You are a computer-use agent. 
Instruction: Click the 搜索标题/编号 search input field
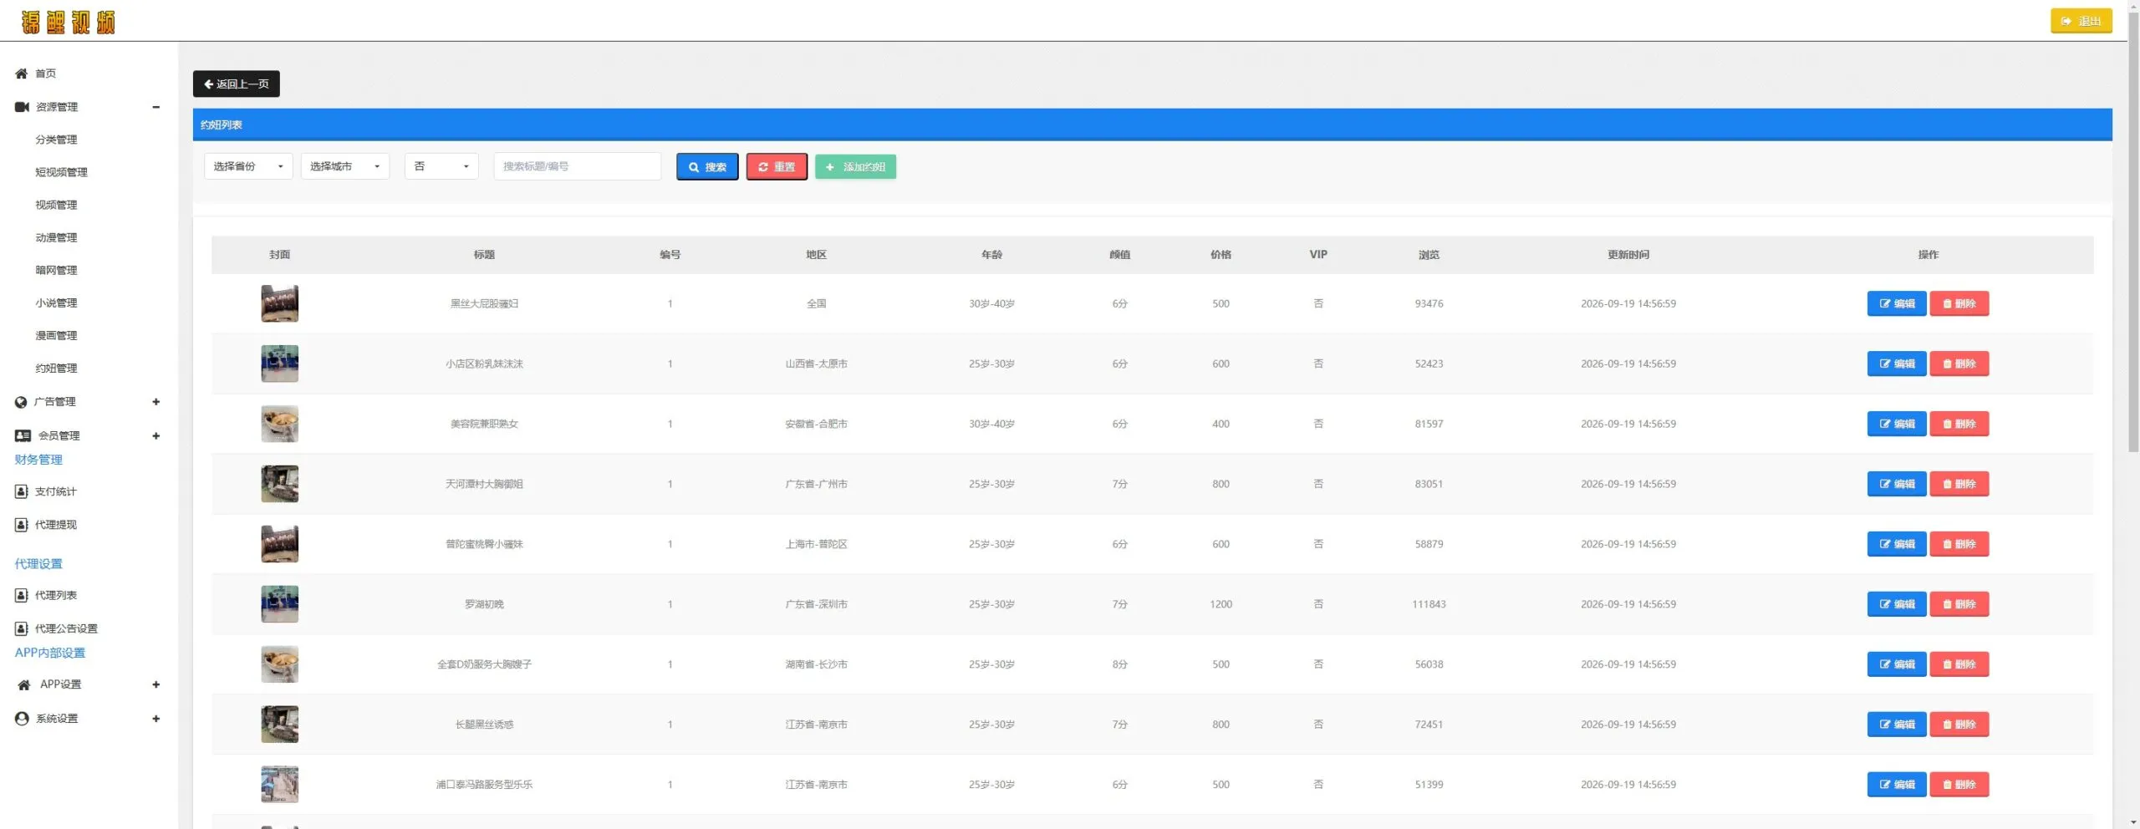click(x=577, y=166)
